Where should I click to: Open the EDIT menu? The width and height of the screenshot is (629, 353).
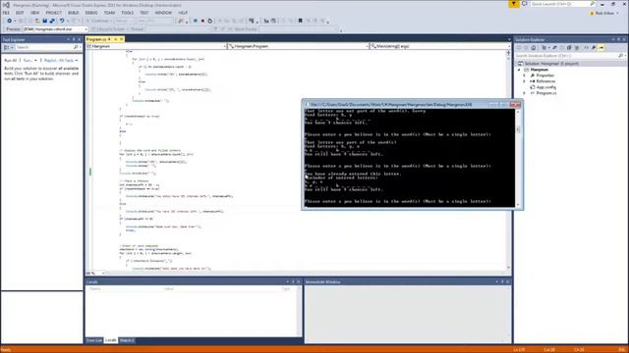[x=20, y=13]
